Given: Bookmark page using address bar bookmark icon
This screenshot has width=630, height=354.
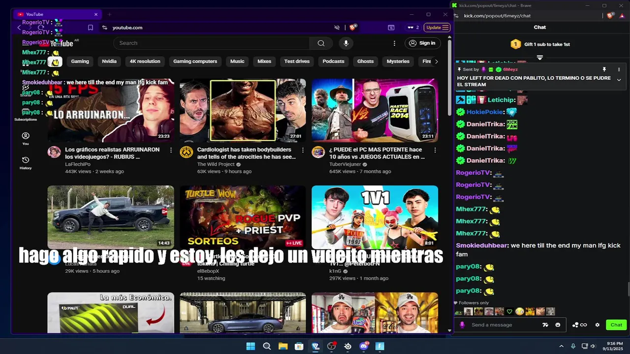Looking at the screenshot, I should [91, 28].
